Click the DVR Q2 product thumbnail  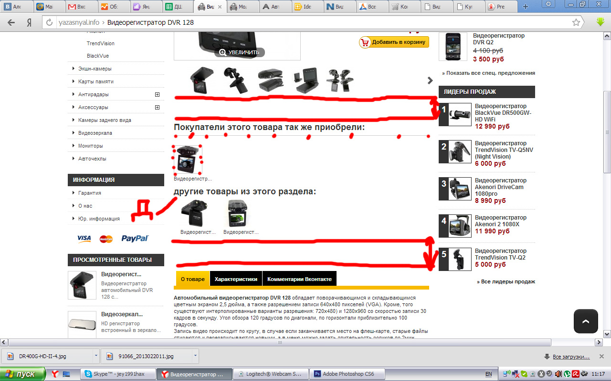tap(453, 46)
